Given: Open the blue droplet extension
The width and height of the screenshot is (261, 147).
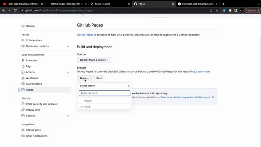Looking at the screenshot, I should coord(224,10).
